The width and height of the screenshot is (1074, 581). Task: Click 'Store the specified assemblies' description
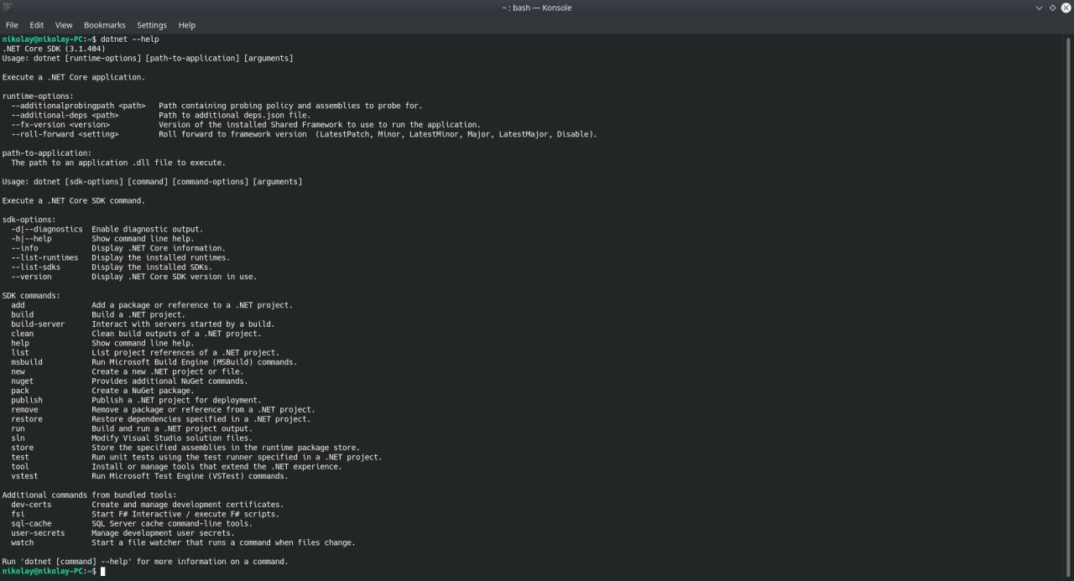[x=226, y=448]
